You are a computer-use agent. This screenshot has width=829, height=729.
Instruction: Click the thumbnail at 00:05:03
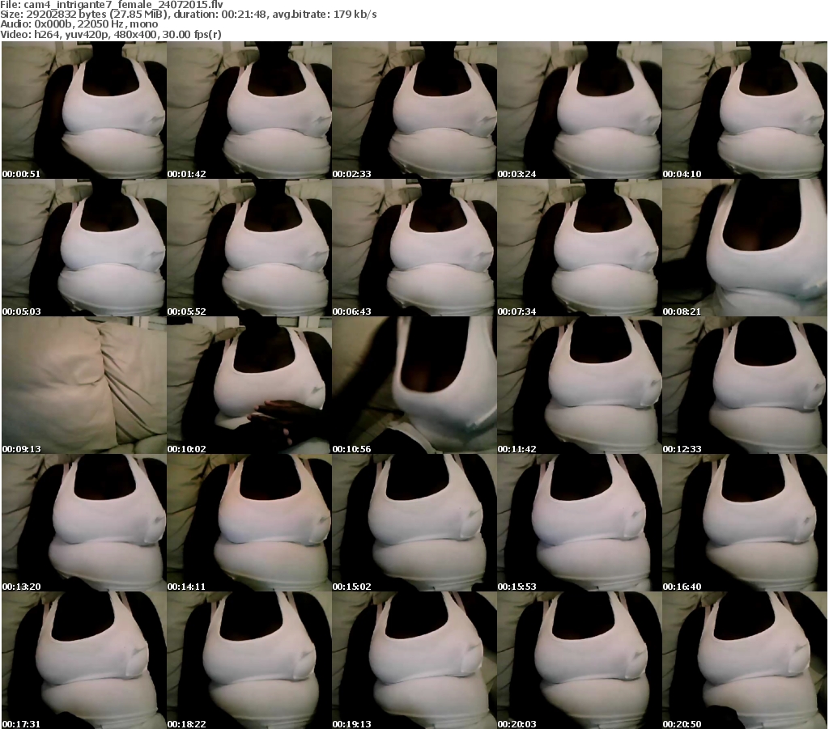click(x=83, y=248)
